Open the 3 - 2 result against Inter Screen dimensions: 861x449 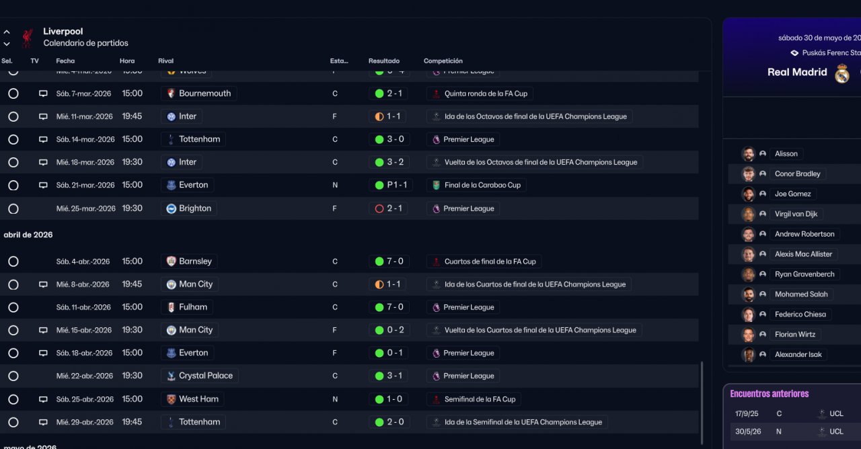tap(389, 162)
